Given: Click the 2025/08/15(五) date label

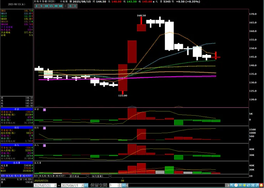Looking at the screenshot, I should tap(17, 4).
